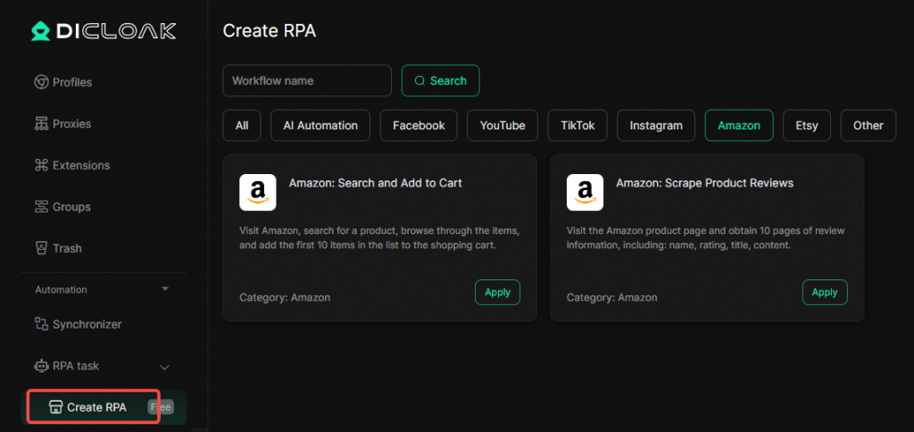The height and width of the screenshot is (432, 914).
Task: Filter workflows by AI Automation
Action: (320, 126)
